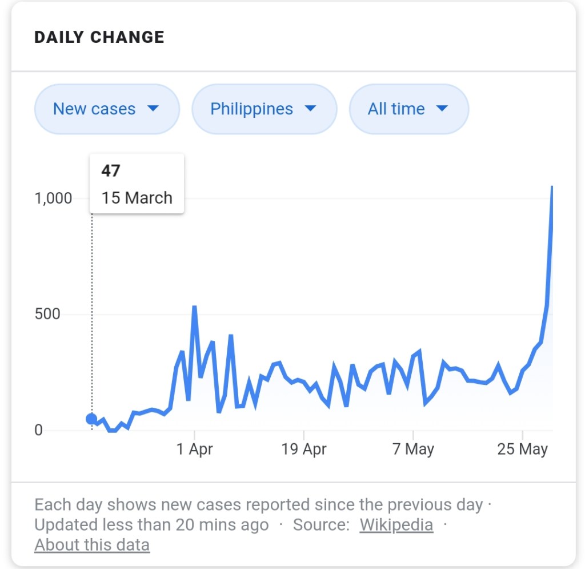Click the 25 May axis label
Viewport: 585px width, 569px height.
[x=522, y=449]
